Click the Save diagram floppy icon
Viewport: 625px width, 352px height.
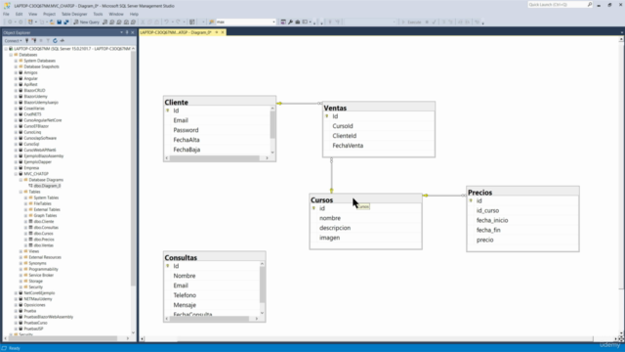(59, 22)
